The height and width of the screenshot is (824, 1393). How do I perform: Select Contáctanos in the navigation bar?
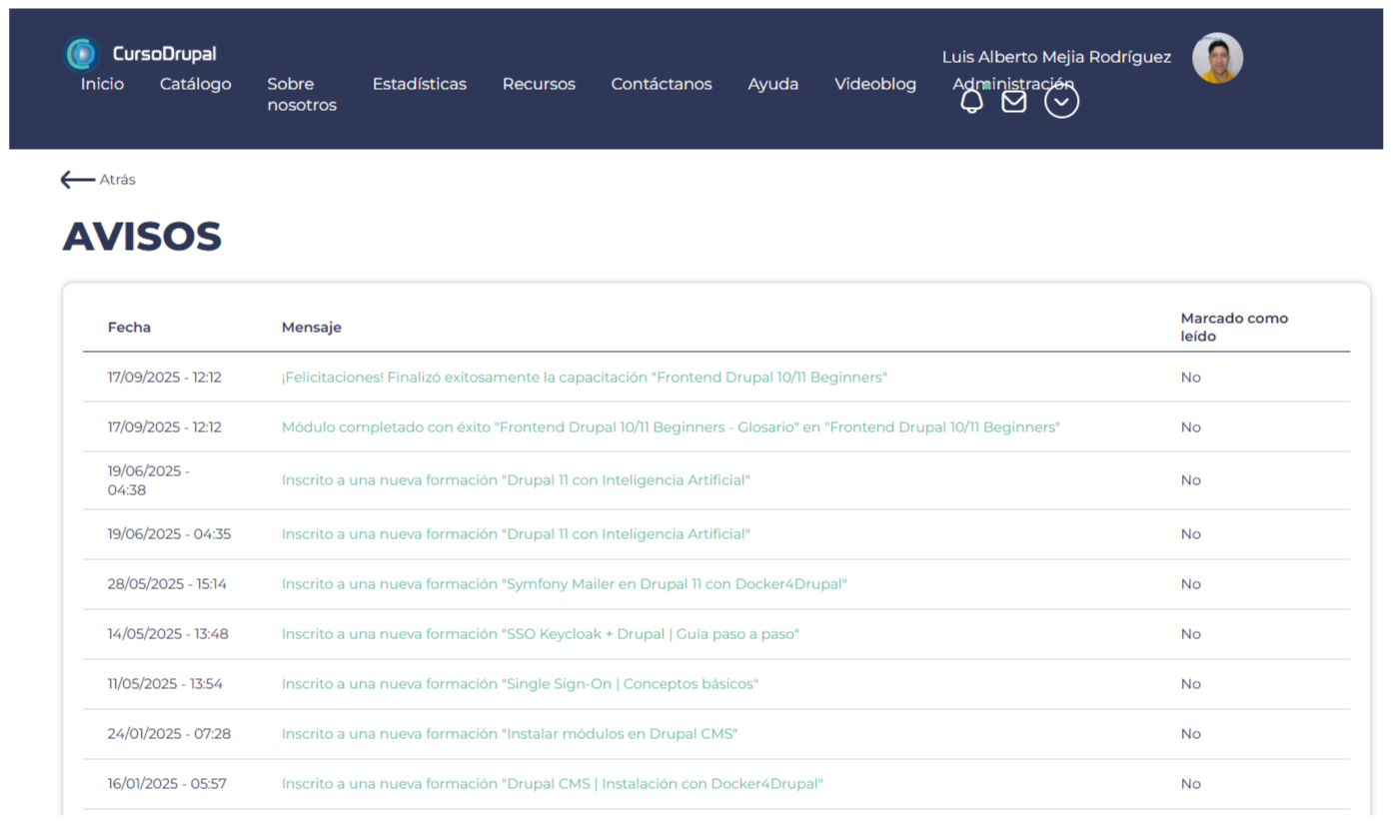(x=661, y=84)
